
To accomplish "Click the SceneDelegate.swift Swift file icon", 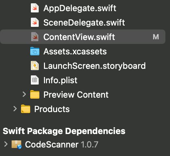I will click(x=35, y=22).
